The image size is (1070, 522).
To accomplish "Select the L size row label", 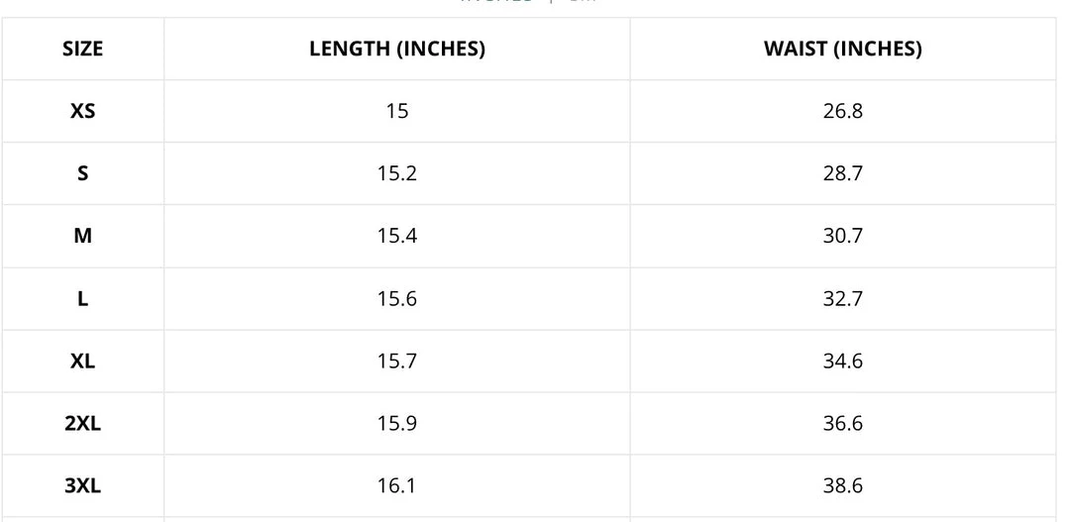I will [x=82, y=298].
